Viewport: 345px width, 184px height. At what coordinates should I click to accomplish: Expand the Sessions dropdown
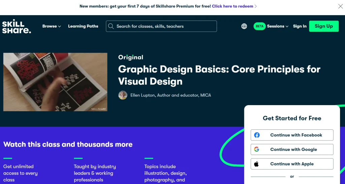(x=278, y=26)
